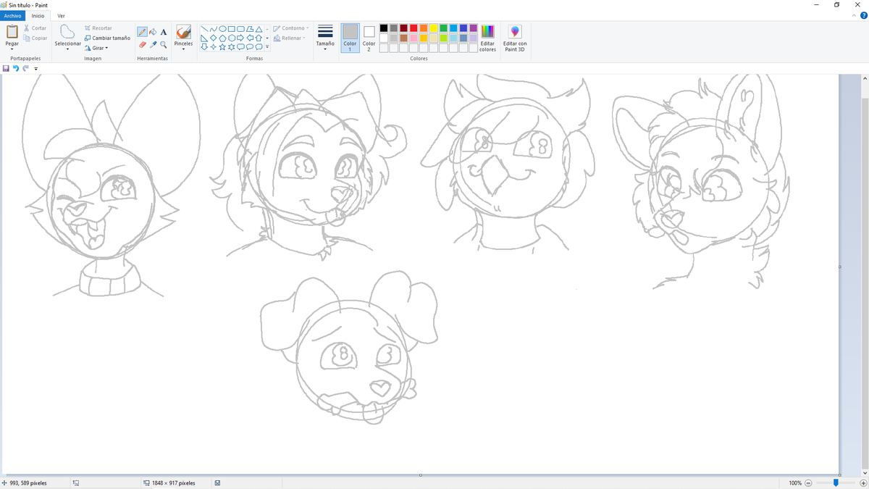Click the 100% zoom level text
Screen dimensions: 869x489
tap(795, 482)
